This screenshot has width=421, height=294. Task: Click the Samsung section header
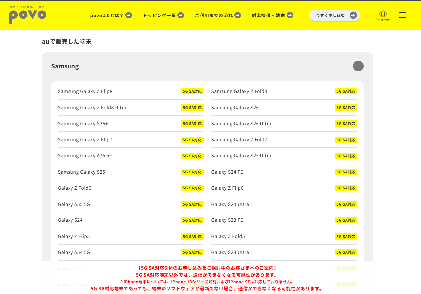coord(208,66)
